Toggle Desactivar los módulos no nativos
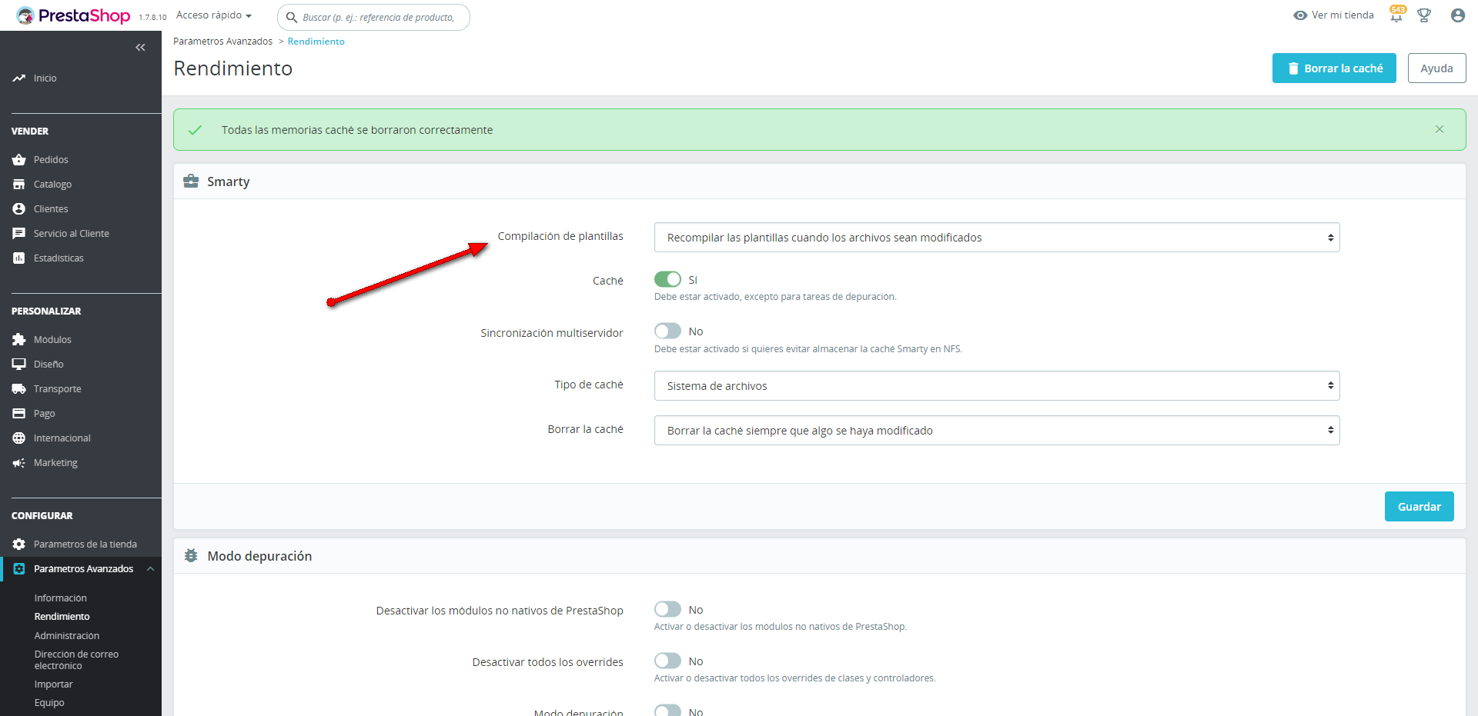This screenshot has height=716, width=1478. tap(667, 609)
